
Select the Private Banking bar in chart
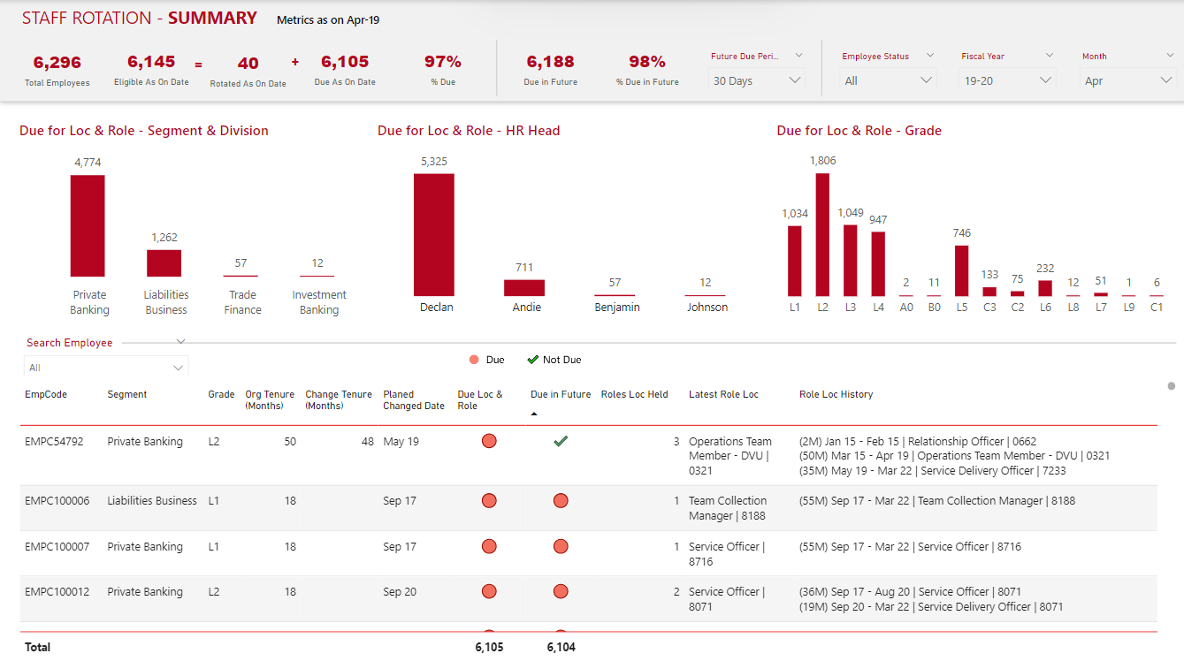pyautogui.click(x=88, y=225)
